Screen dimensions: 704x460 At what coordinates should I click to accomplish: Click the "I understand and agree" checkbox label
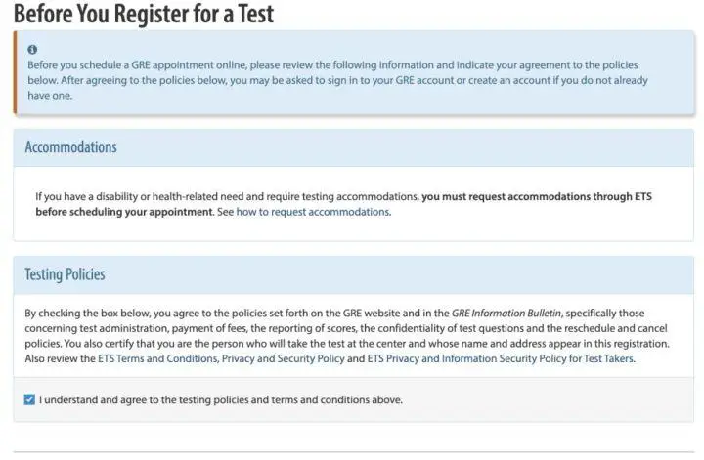221,399
